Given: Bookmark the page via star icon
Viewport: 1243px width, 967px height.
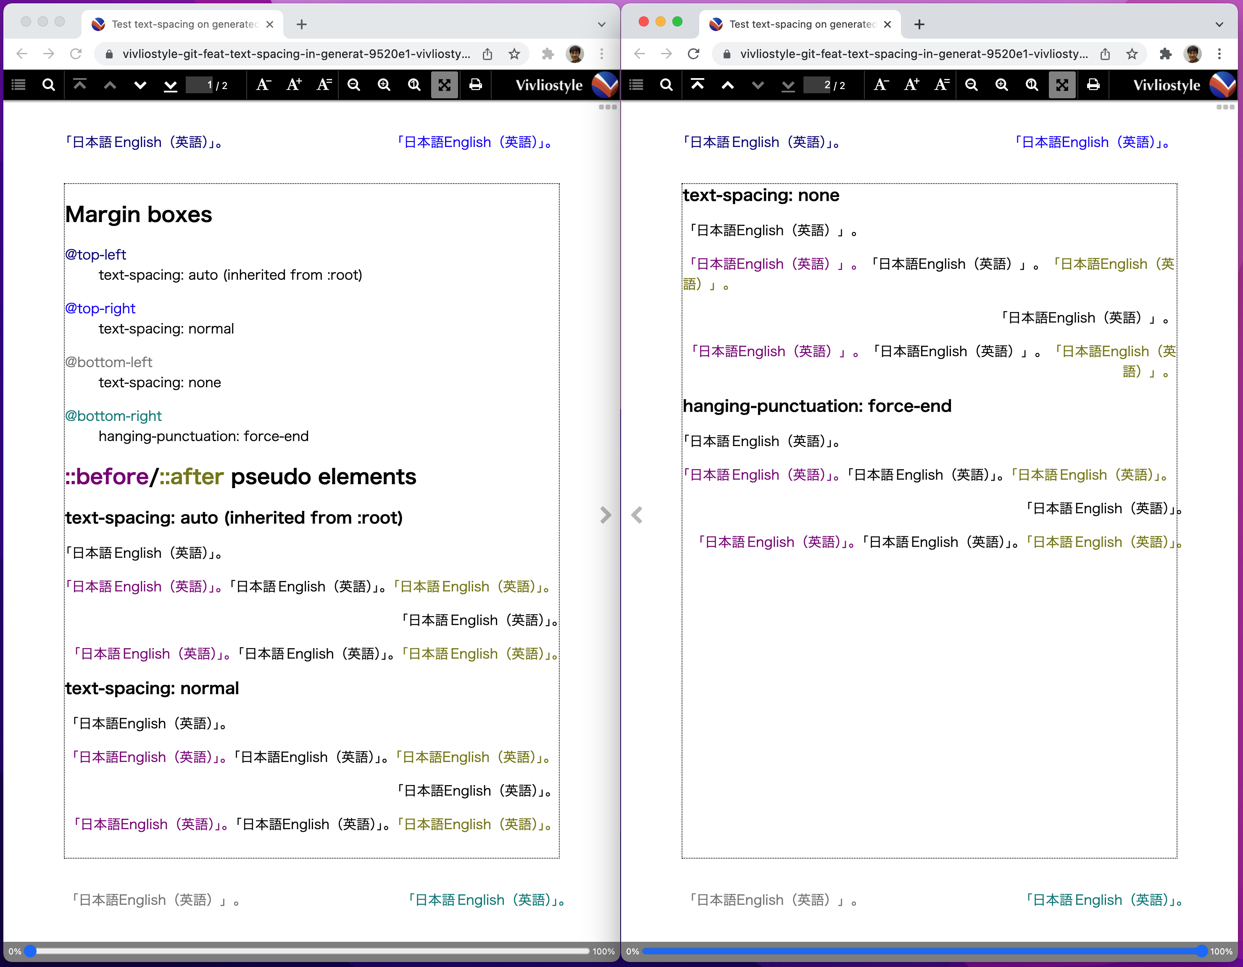Looking at the screenshot, I should coord(515,53).
